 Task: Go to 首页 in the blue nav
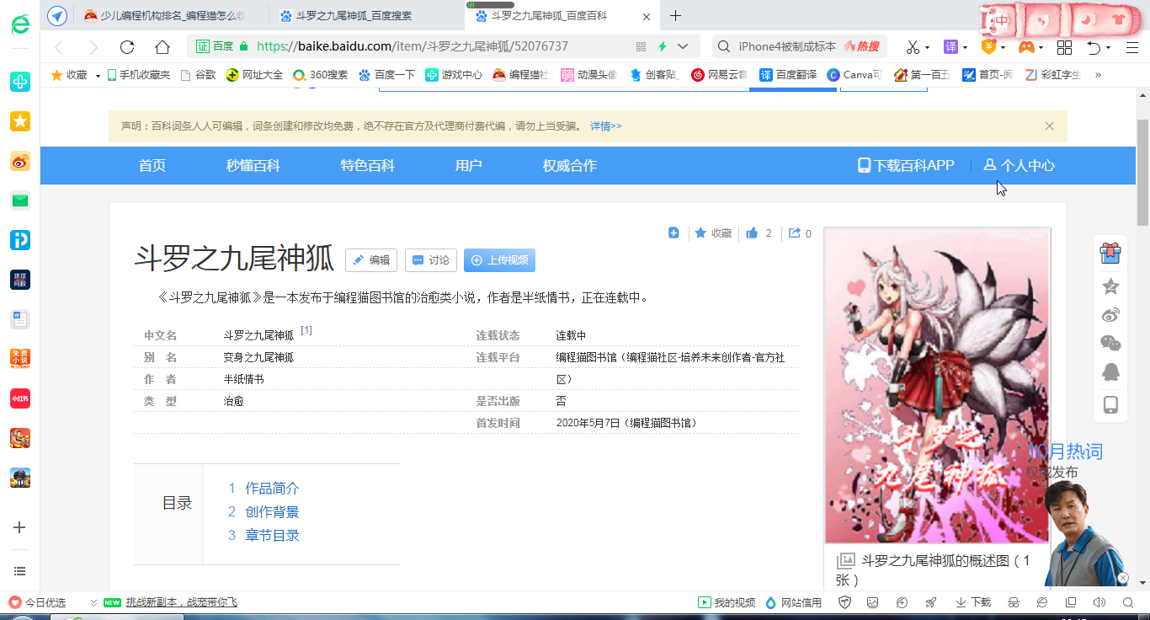(x=152, y=166)
